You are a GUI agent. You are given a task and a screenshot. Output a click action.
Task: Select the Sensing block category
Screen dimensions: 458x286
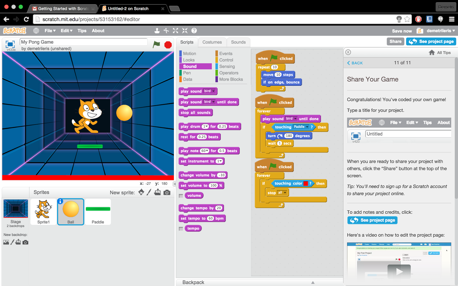point(227,66)
